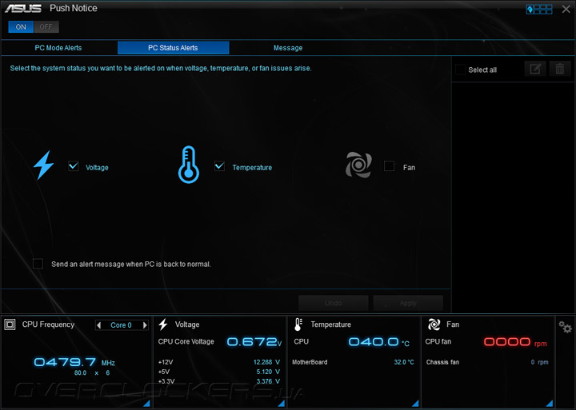The height and width of the screenshot is (410, 576).
Task: Click the Push Notice title text
Action: pos(74,8)
